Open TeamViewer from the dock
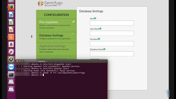Screen dimensions: 176x99 tap(11, 67)
